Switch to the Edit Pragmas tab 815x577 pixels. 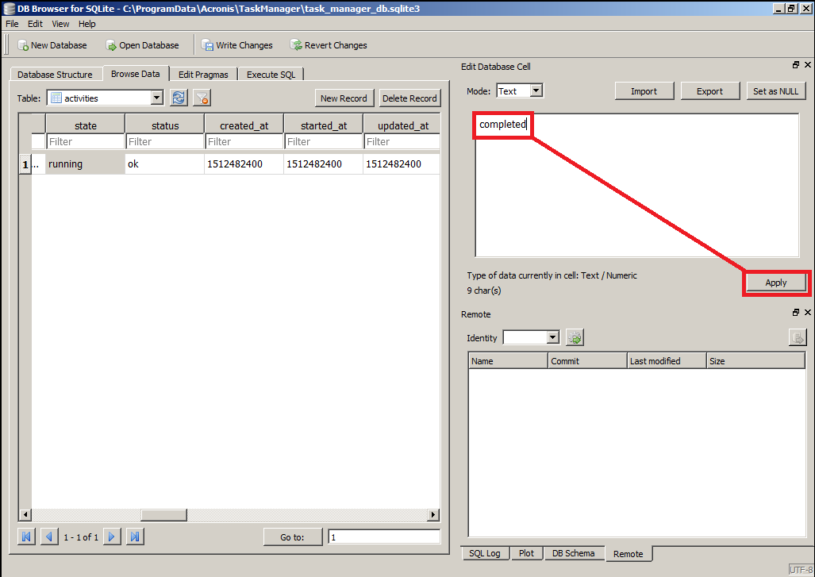[x=203, y=75]
